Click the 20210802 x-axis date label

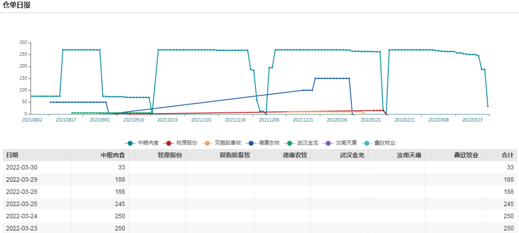click(x=32, y=120)
